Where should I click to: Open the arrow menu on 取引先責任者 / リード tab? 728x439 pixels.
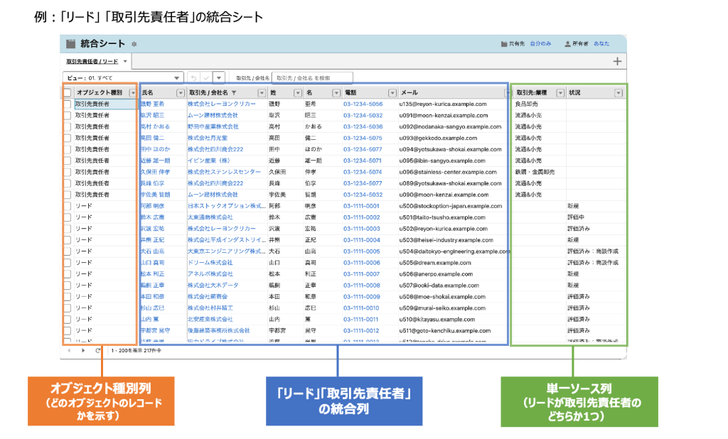tap(125, 61)
